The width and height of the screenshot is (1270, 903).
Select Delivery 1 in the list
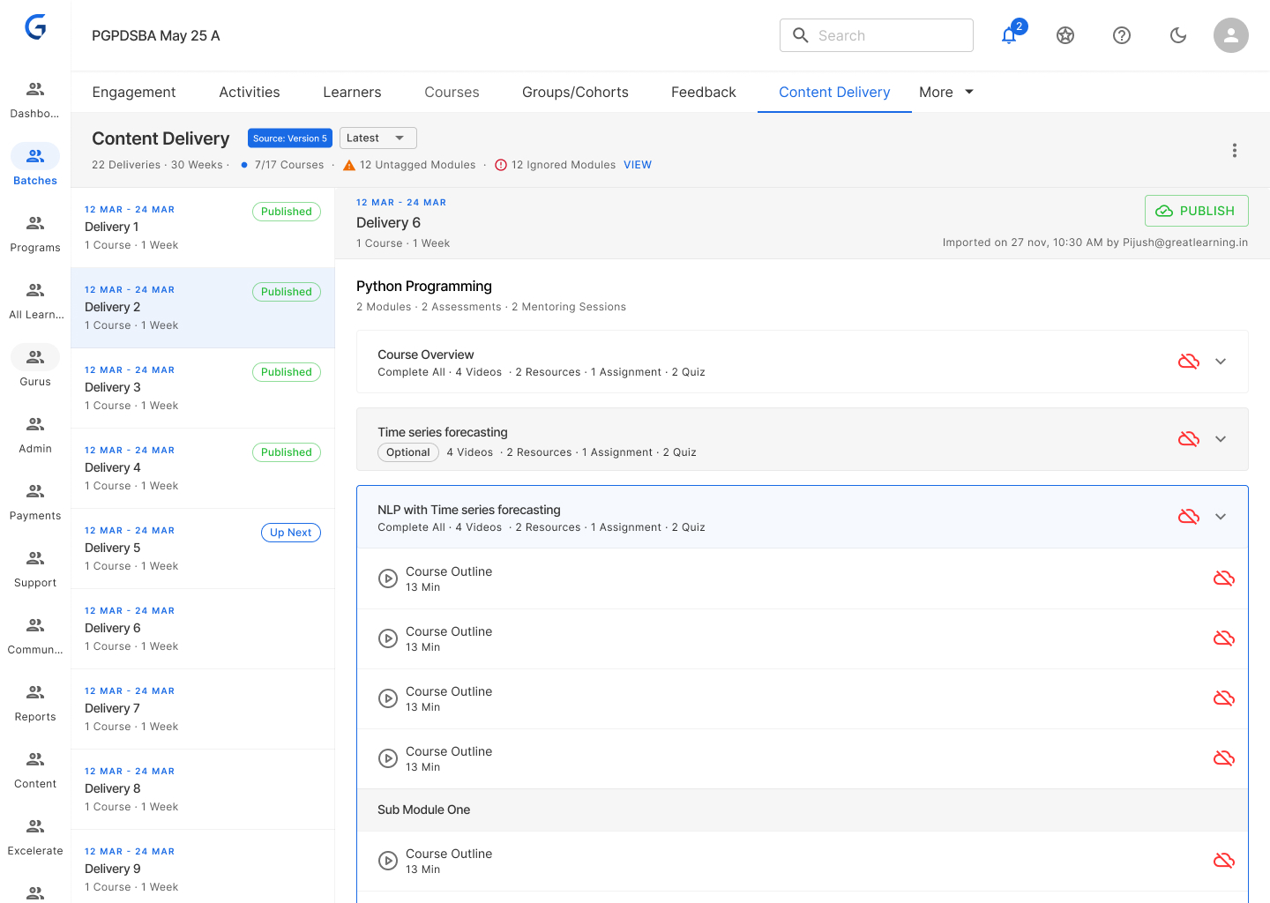coord(203,228)
